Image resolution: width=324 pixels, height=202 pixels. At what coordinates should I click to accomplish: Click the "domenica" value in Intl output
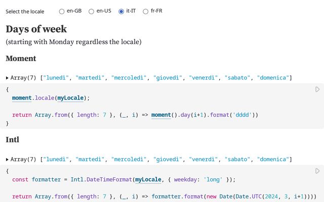pos(273,160)
